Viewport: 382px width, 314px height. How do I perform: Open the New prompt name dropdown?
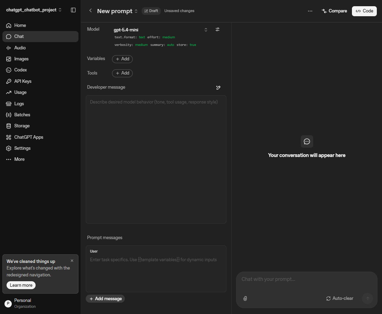[117, 11]
